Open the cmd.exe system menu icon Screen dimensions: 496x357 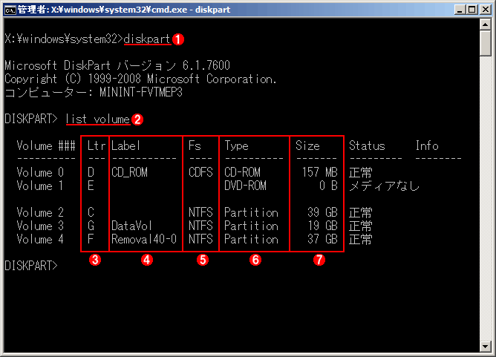click(x=10, y=10)
